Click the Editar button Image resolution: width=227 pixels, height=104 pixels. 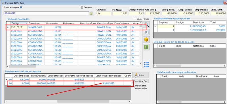point(140,75)
